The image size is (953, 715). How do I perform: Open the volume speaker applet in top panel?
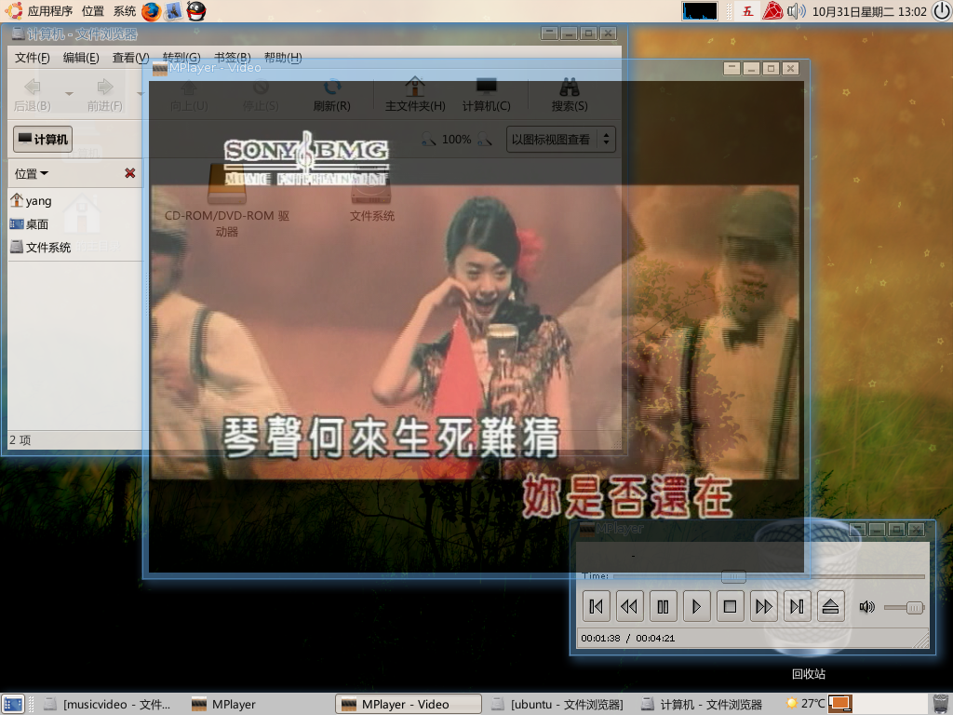tap(797, 11)
